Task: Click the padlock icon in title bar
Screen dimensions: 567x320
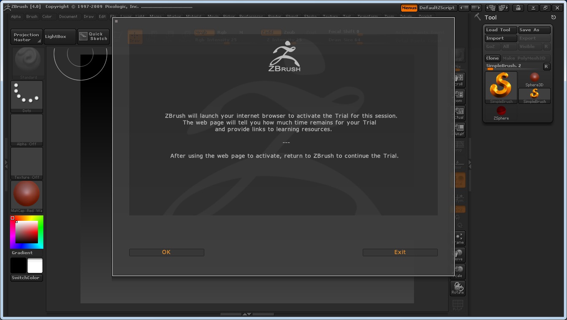Action: click(x=518, y=8)
